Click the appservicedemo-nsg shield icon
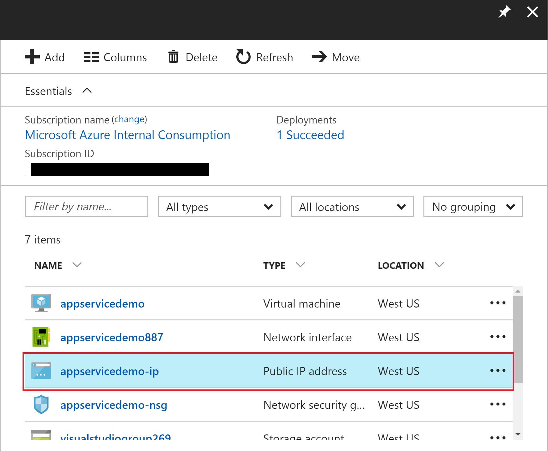 [41, 404]
